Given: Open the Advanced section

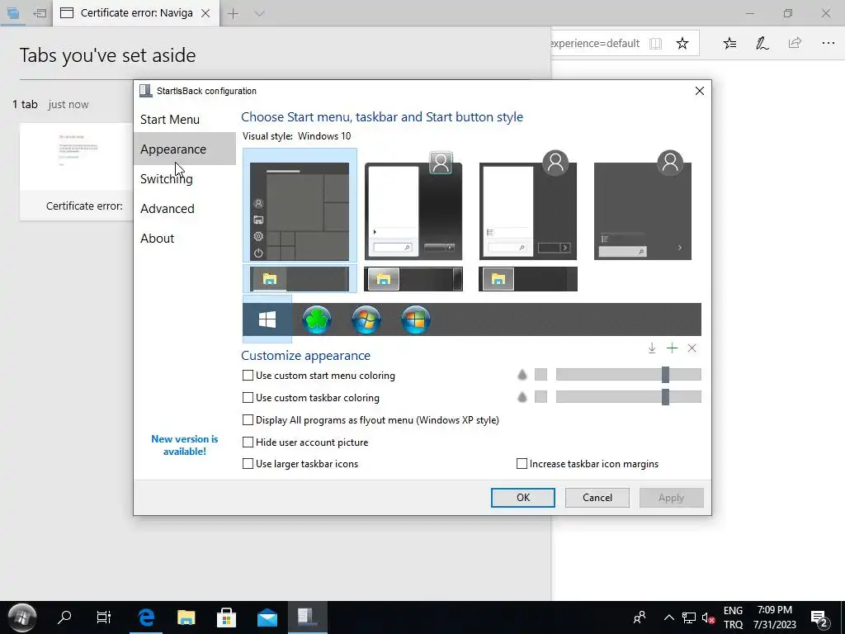Looking at the screenshot, I should click(x=185, y=208).
